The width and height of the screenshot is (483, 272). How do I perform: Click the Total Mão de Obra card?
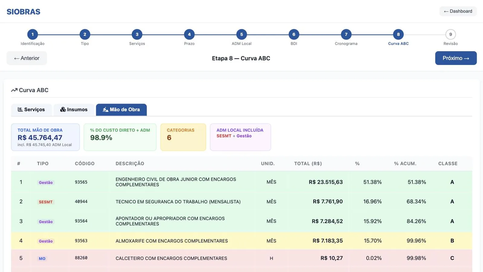[x=46, y=137]
